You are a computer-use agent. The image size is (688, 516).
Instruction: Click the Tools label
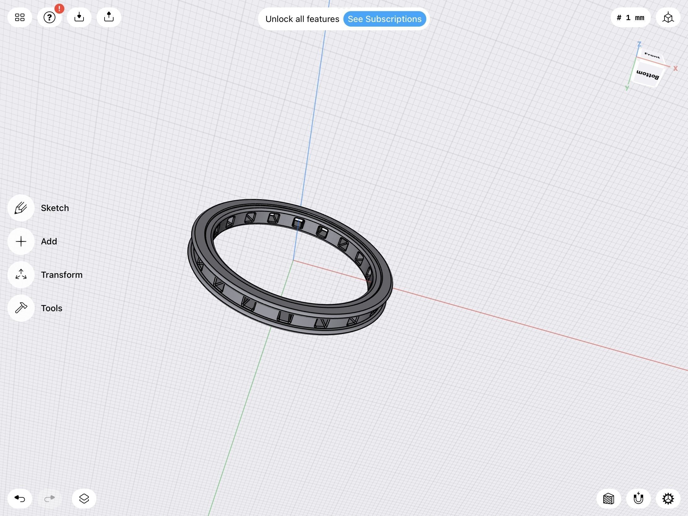[52, 308]
